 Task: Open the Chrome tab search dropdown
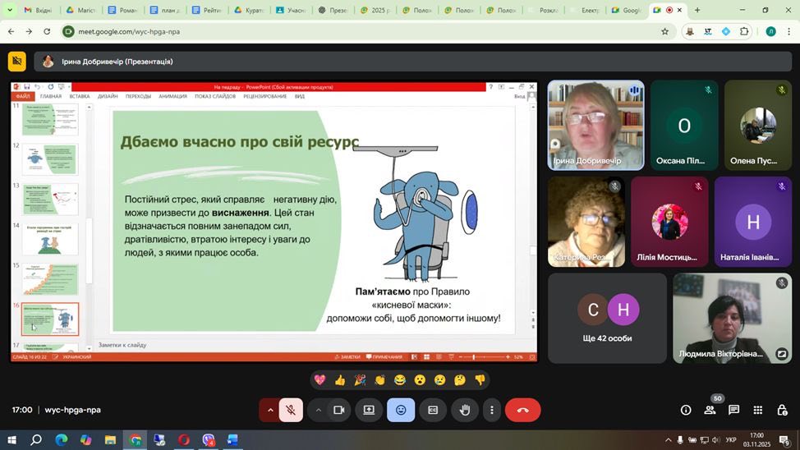(x=9, y=10)
